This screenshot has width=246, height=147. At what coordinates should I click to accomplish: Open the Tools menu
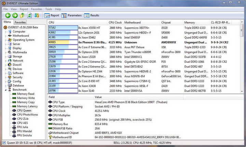click(x=49, y=9)
